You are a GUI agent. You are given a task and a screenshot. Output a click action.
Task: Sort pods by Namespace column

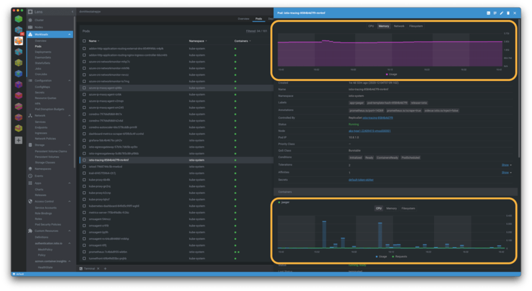(x=198, y=41)
